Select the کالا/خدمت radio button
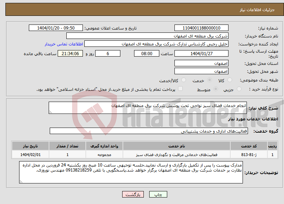 184,80
